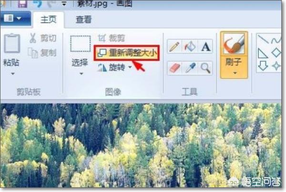Select the Magnifier tool
286x192 pixels.
205,68
